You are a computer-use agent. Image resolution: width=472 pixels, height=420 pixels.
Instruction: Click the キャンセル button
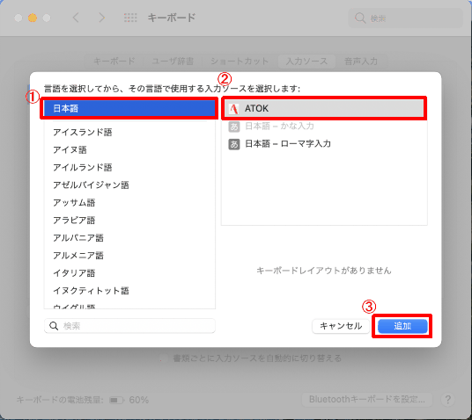(341, 326)
